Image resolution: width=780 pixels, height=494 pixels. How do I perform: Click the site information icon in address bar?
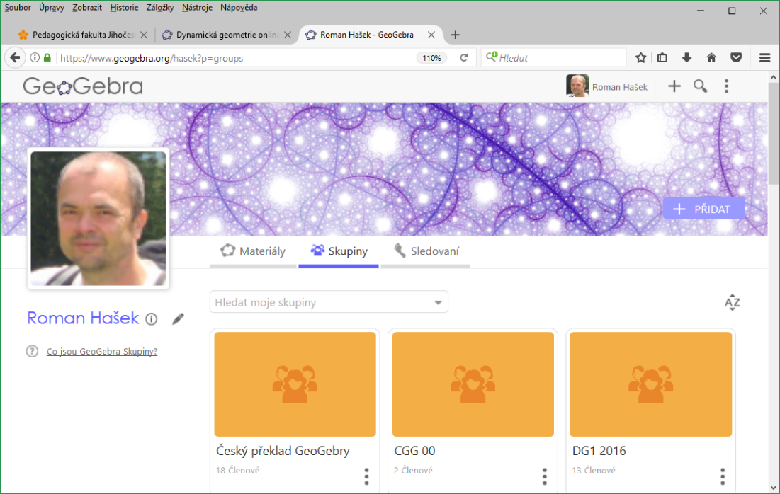pos(35,57)
